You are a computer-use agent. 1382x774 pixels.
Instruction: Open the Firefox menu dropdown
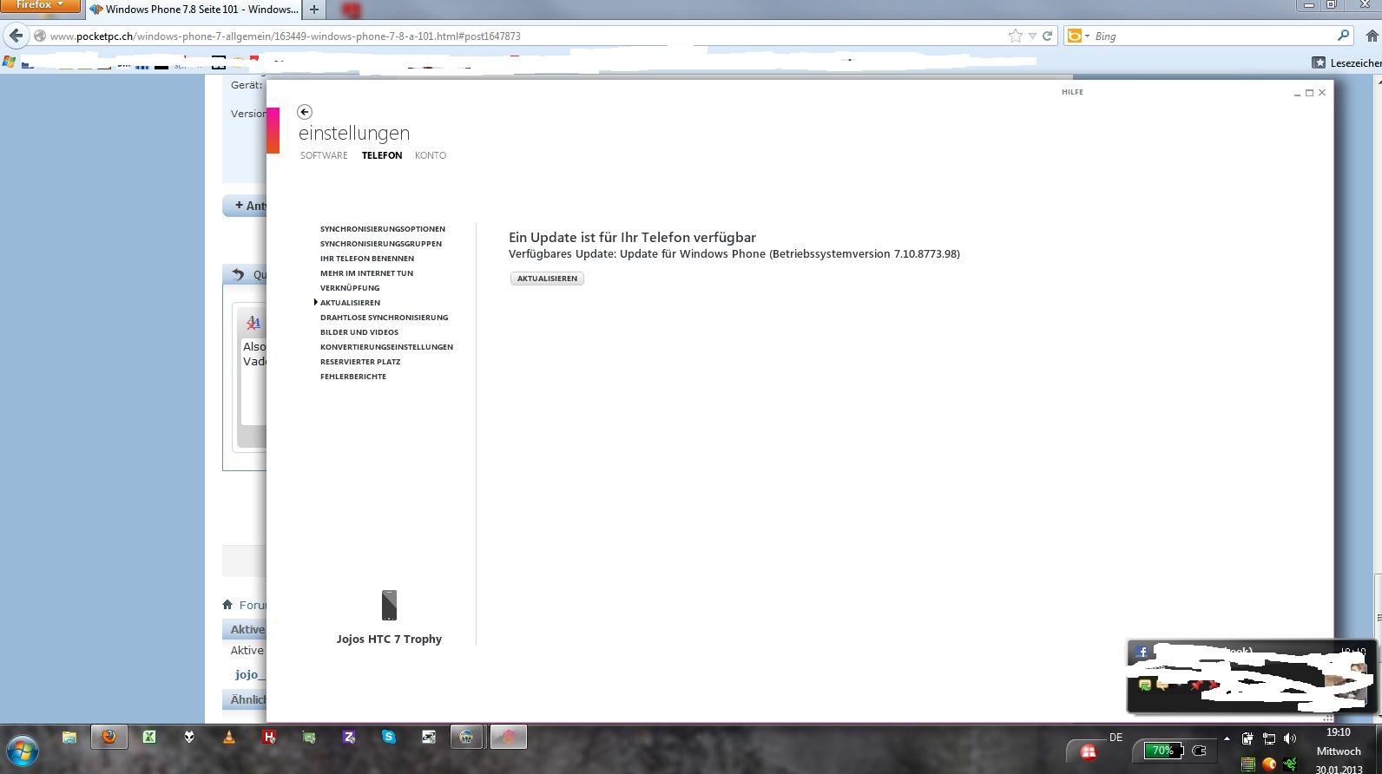pos(40,5)
